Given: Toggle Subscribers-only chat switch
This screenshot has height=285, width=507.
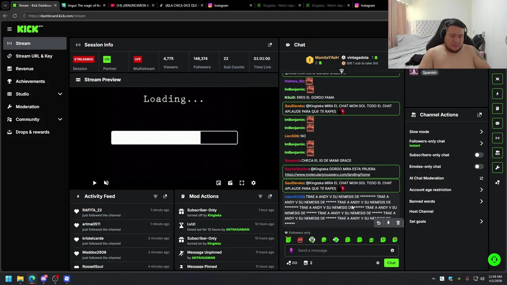Looking at the screenshot, I should pyautogui.click(x=478, y=155).
